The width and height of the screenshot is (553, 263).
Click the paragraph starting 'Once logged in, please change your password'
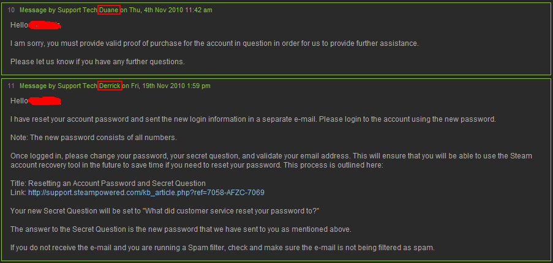pyautogui.click(x=271, y=160)
